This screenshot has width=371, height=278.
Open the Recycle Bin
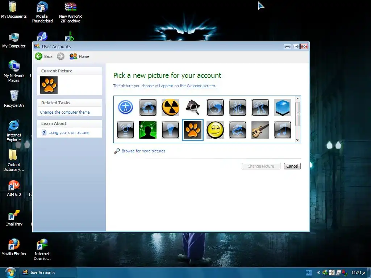pos(14,99)
